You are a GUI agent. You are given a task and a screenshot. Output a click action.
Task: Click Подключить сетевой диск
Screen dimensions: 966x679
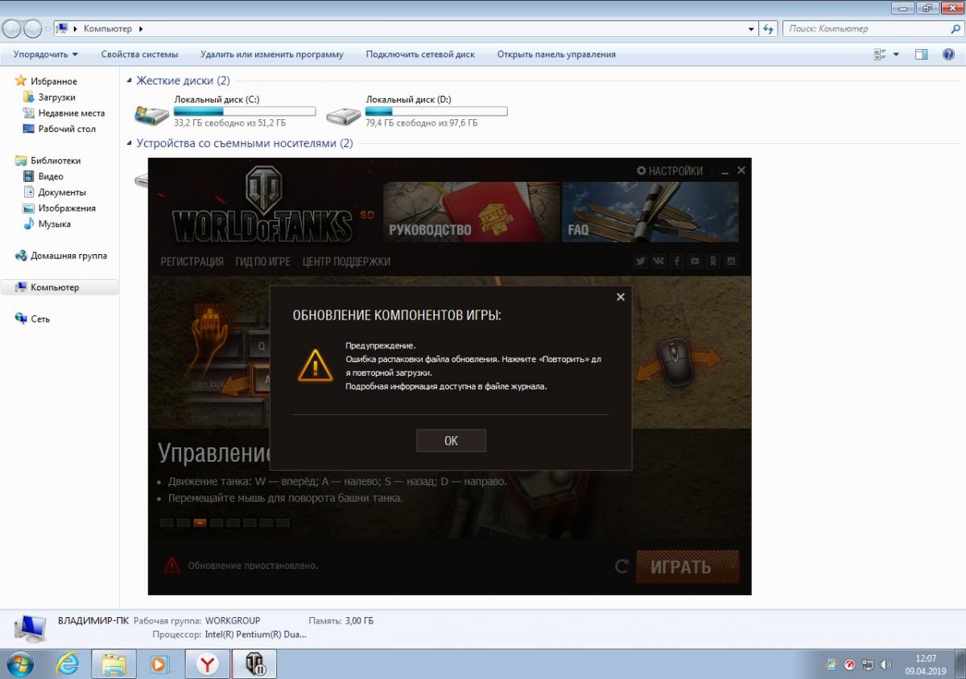point(420,55)
